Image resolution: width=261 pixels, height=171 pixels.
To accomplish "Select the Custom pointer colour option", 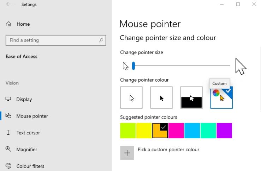I will [221, 97].
